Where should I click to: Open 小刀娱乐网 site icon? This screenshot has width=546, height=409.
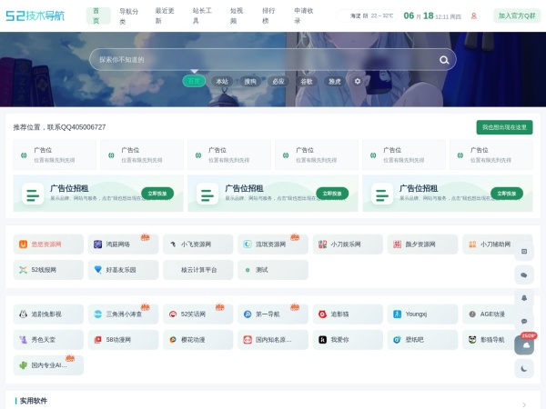(322, 244)
